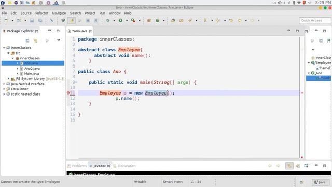Collapse the src folder node

click(8, 53)
